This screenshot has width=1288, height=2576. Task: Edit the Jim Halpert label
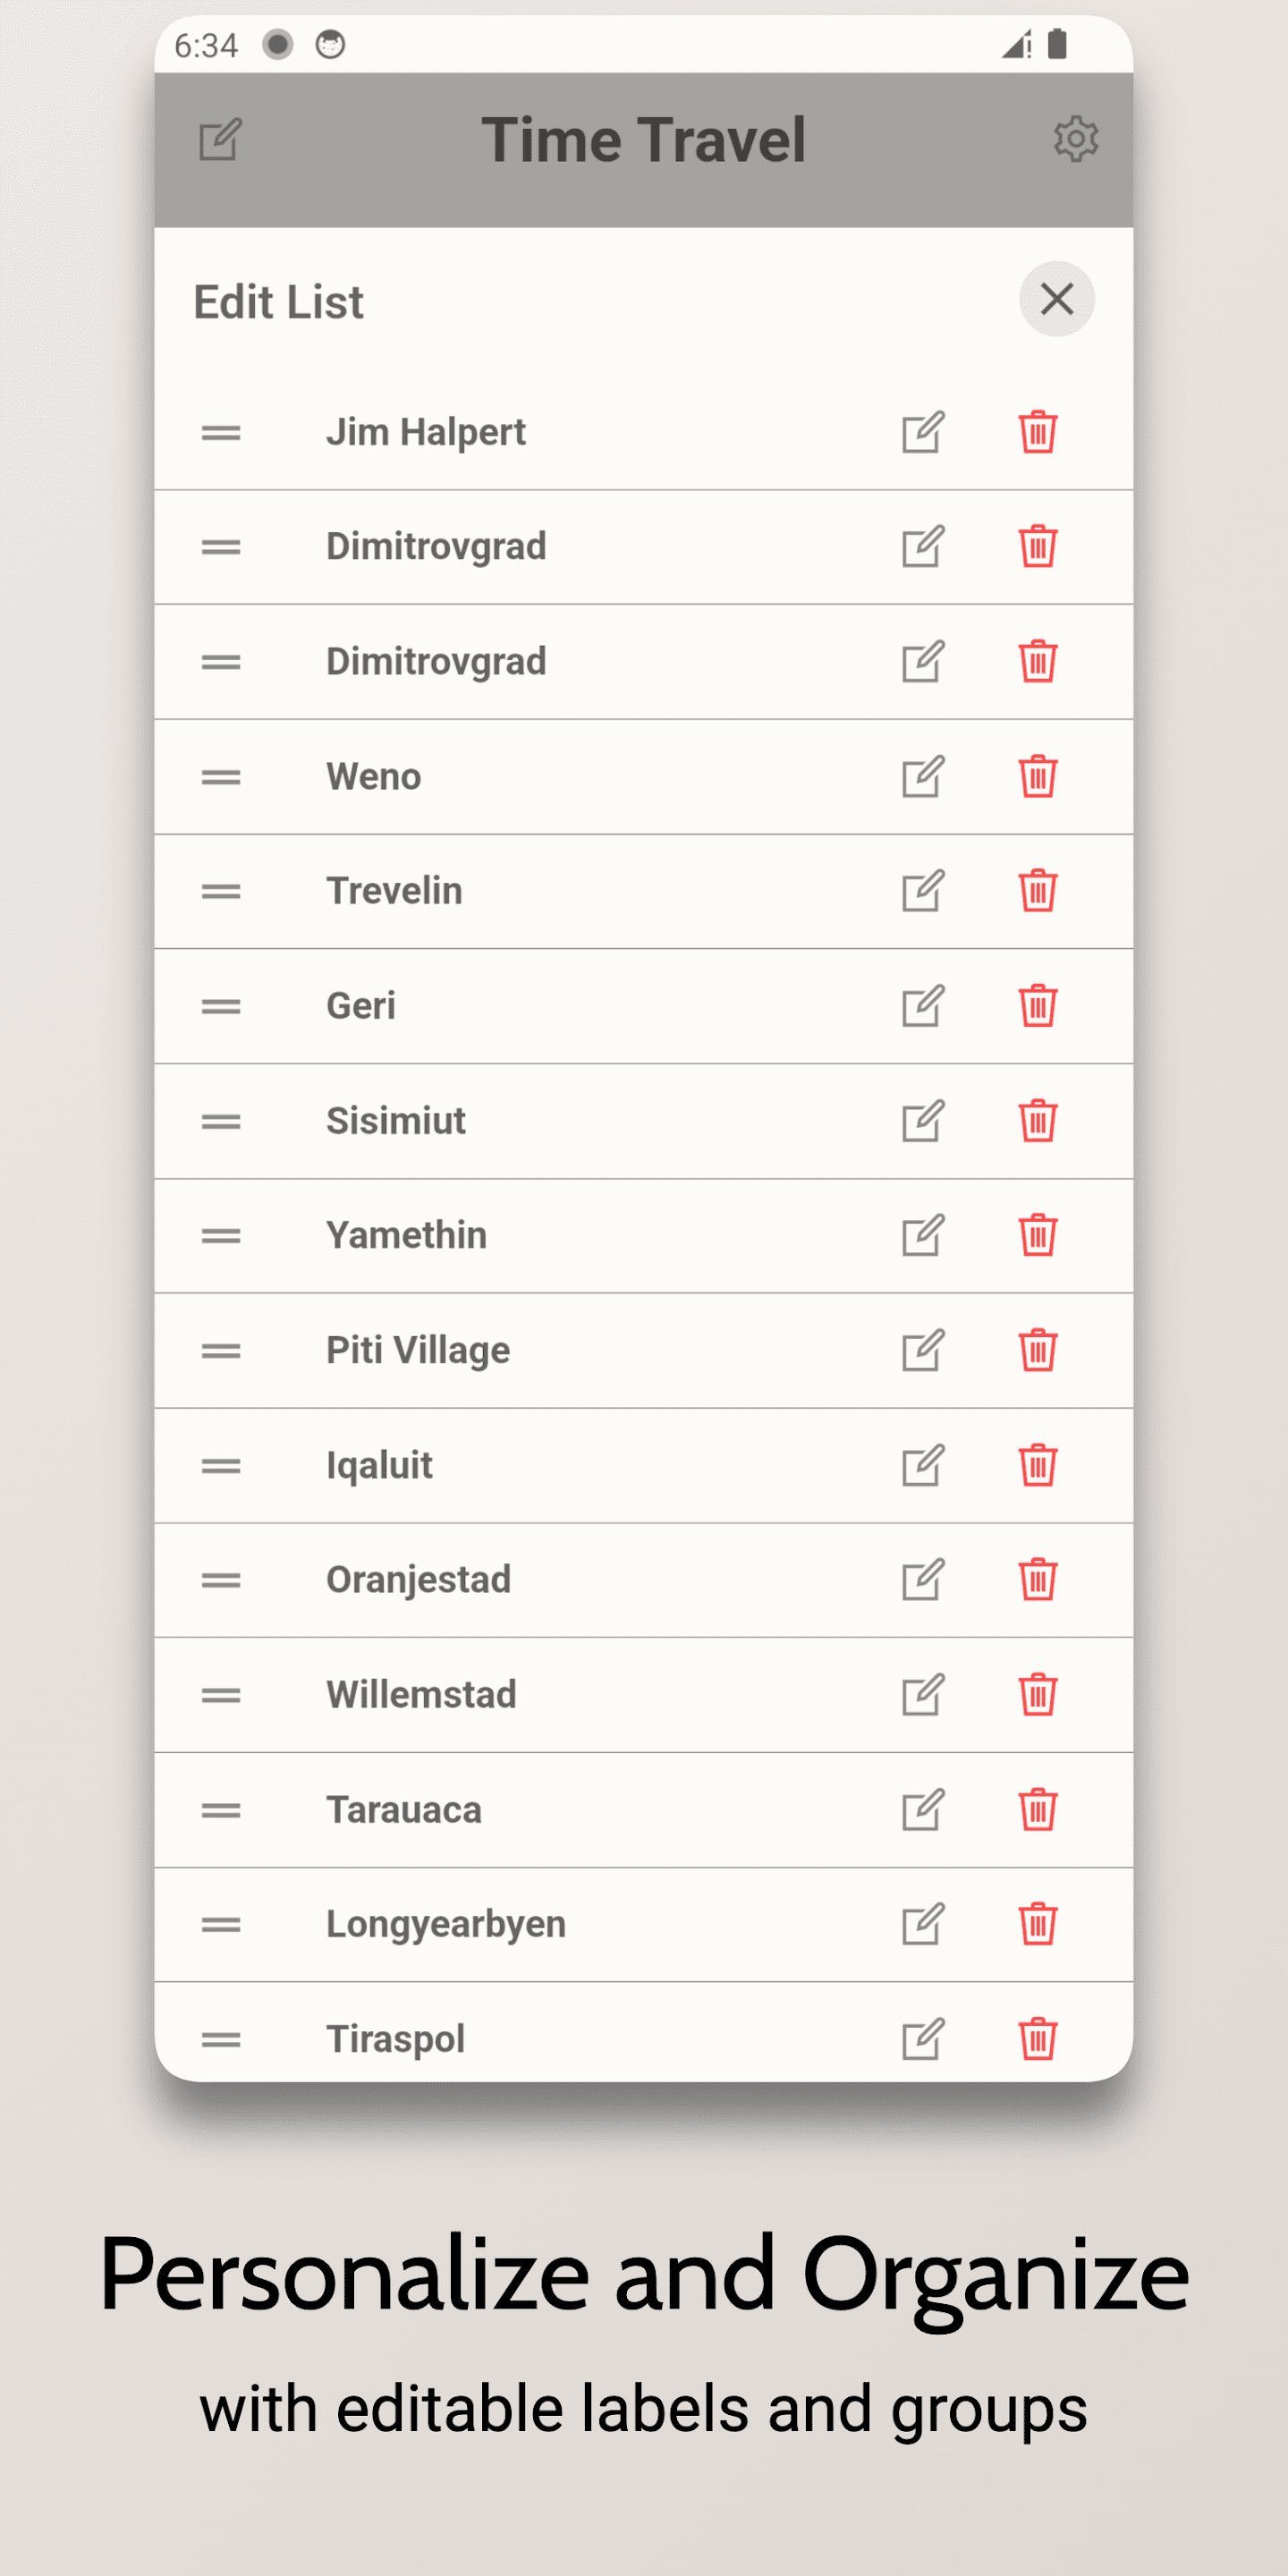[x=922, y=433]
